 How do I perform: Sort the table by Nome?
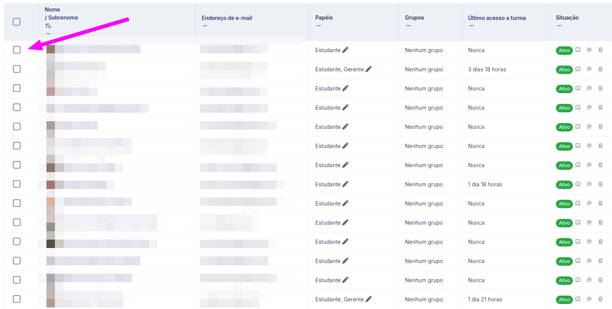pyautogui.click(x=52, y=10)
